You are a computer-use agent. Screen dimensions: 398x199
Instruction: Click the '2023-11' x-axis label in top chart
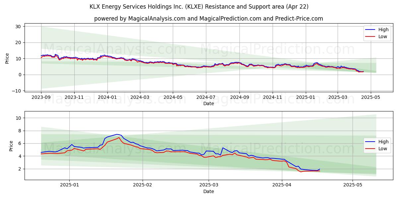click(x=74, y=98)
